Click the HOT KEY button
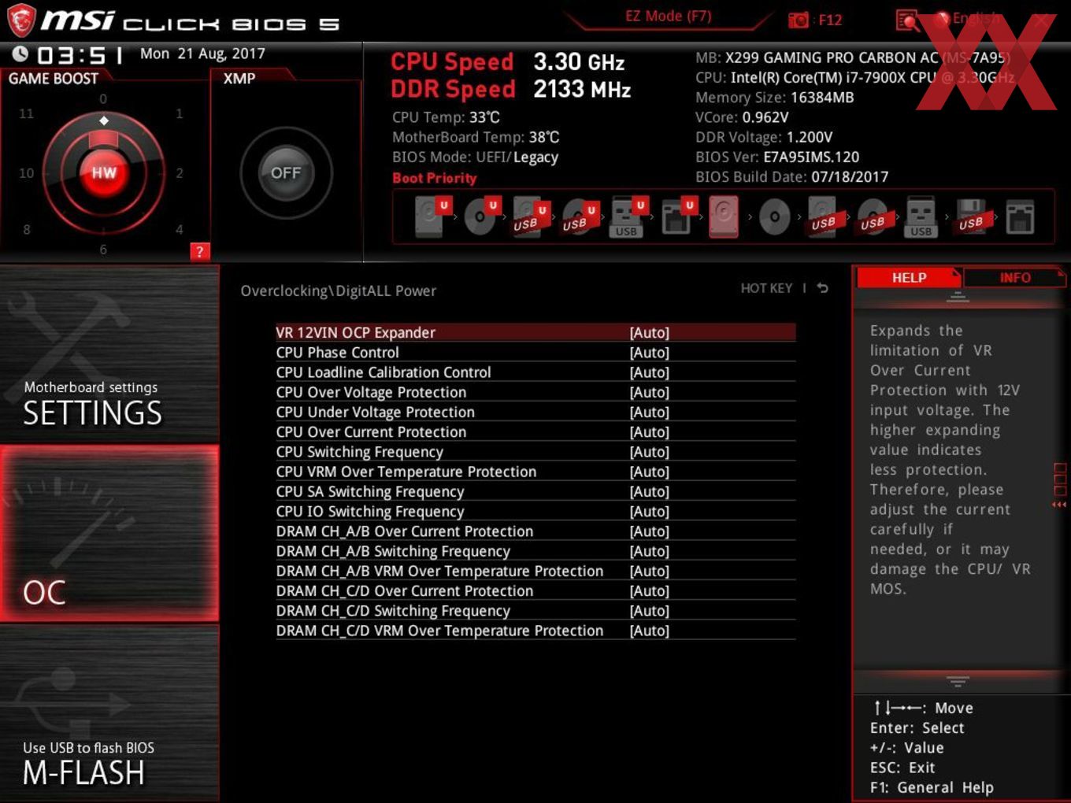The width and height of the screenshot is (1071, 803). [766, 288]
